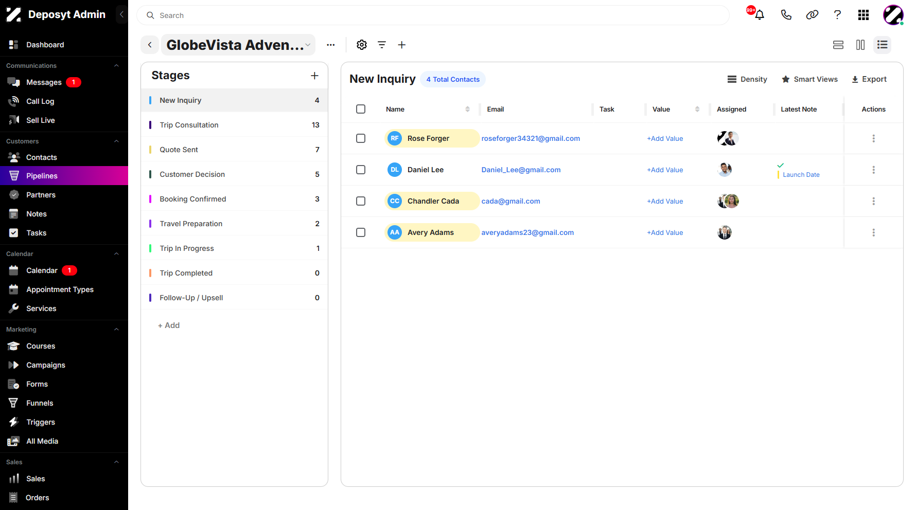Collapse the sidebar with arrow button

[121, 14]
